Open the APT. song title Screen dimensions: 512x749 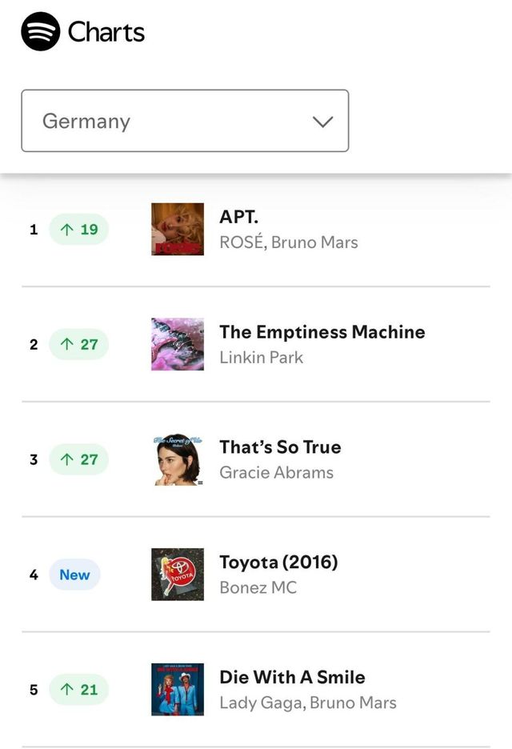pyautogui.click(x=239, y=217)
